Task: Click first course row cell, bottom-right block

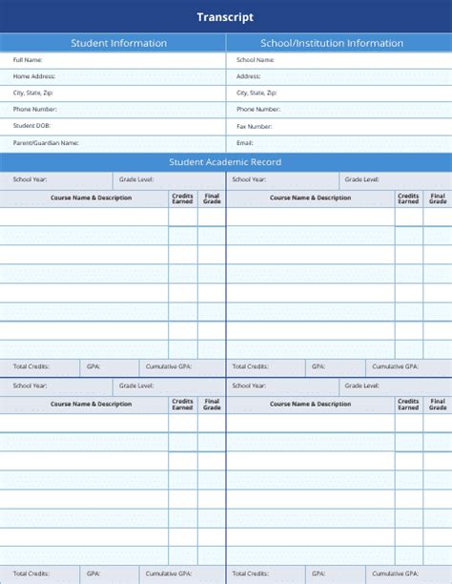Action: (x=310, y=423)
